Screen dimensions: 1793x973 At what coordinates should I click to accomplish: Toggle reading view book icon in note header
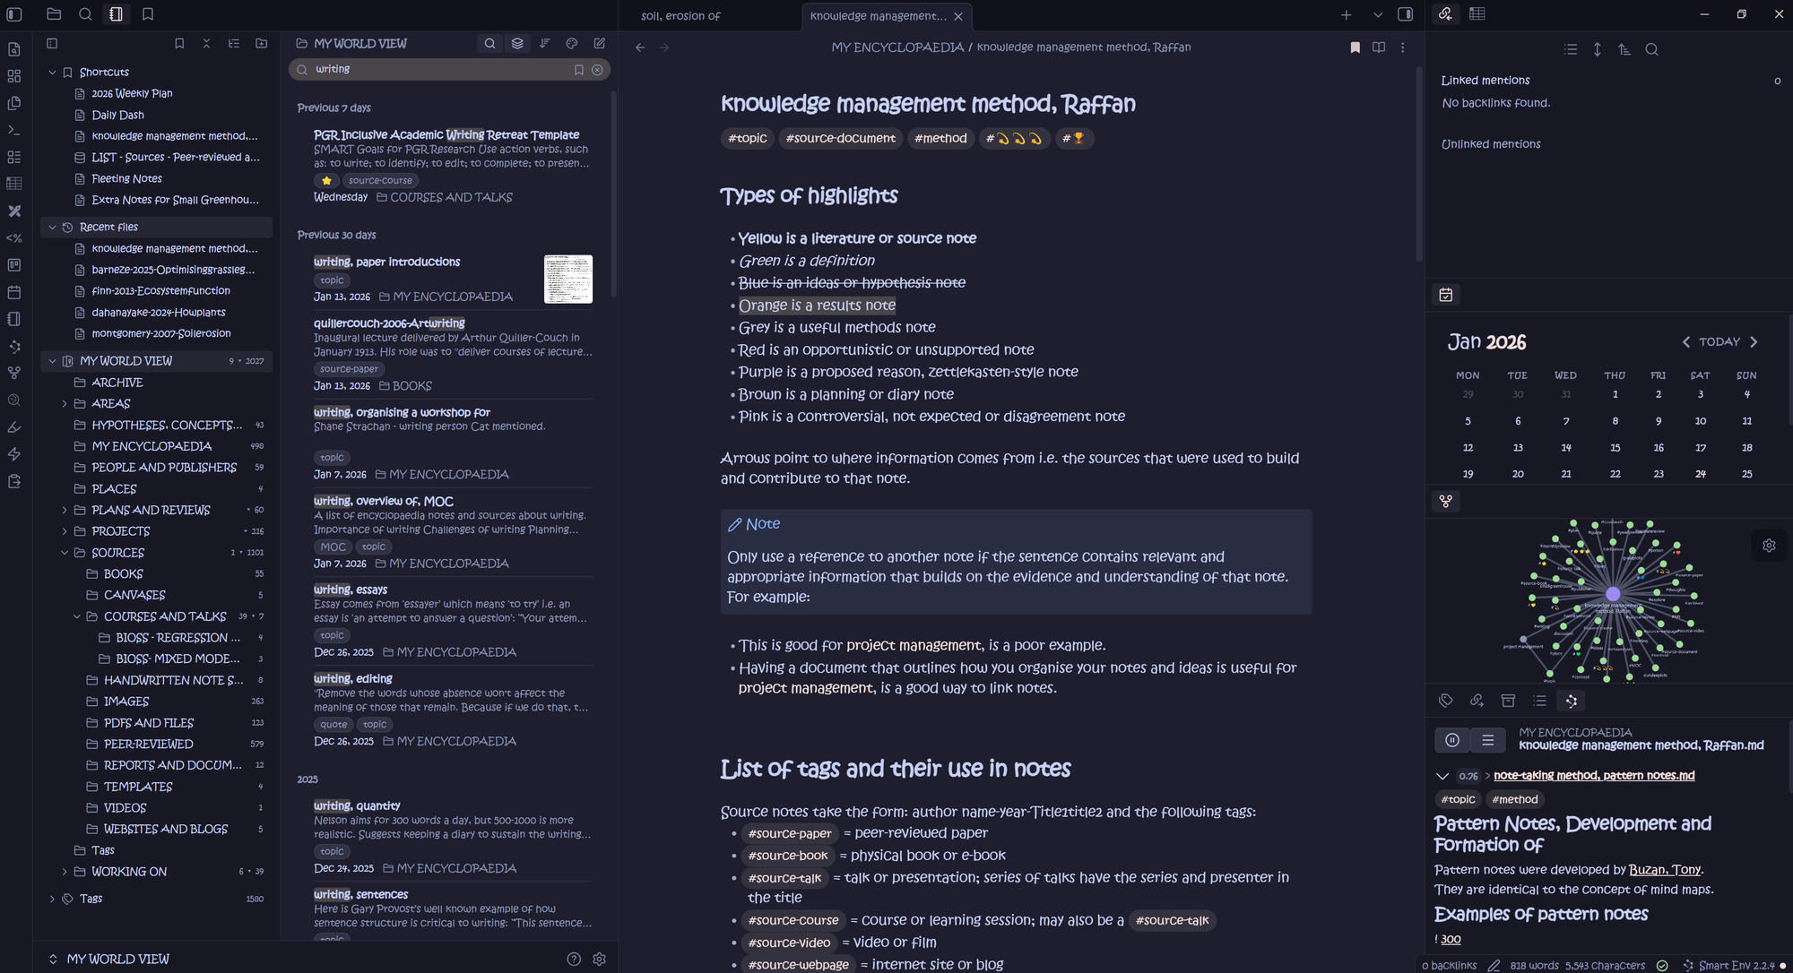pyautogui.click(x=1379, y=47)
